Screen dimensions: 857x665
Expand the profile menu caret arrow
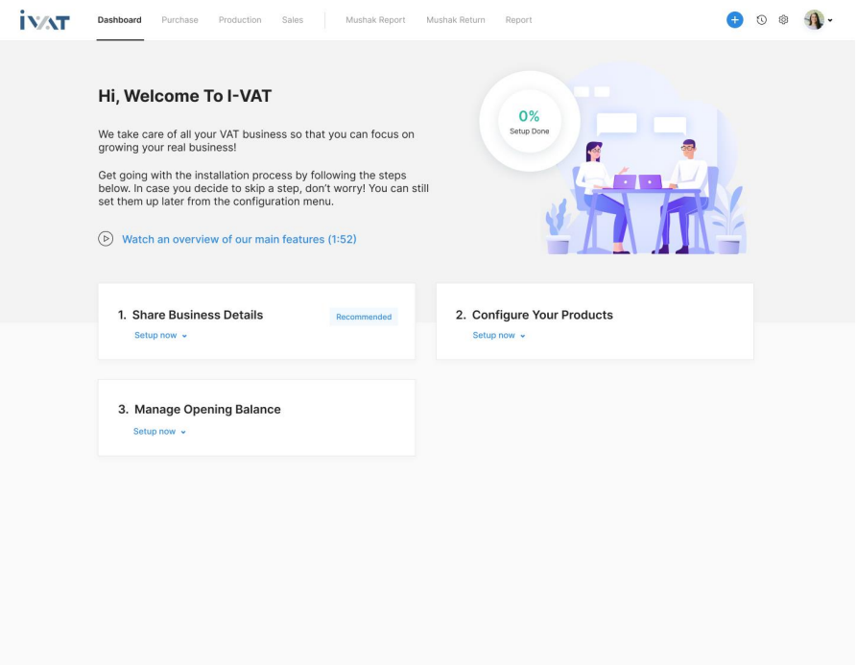pos(830,21)
